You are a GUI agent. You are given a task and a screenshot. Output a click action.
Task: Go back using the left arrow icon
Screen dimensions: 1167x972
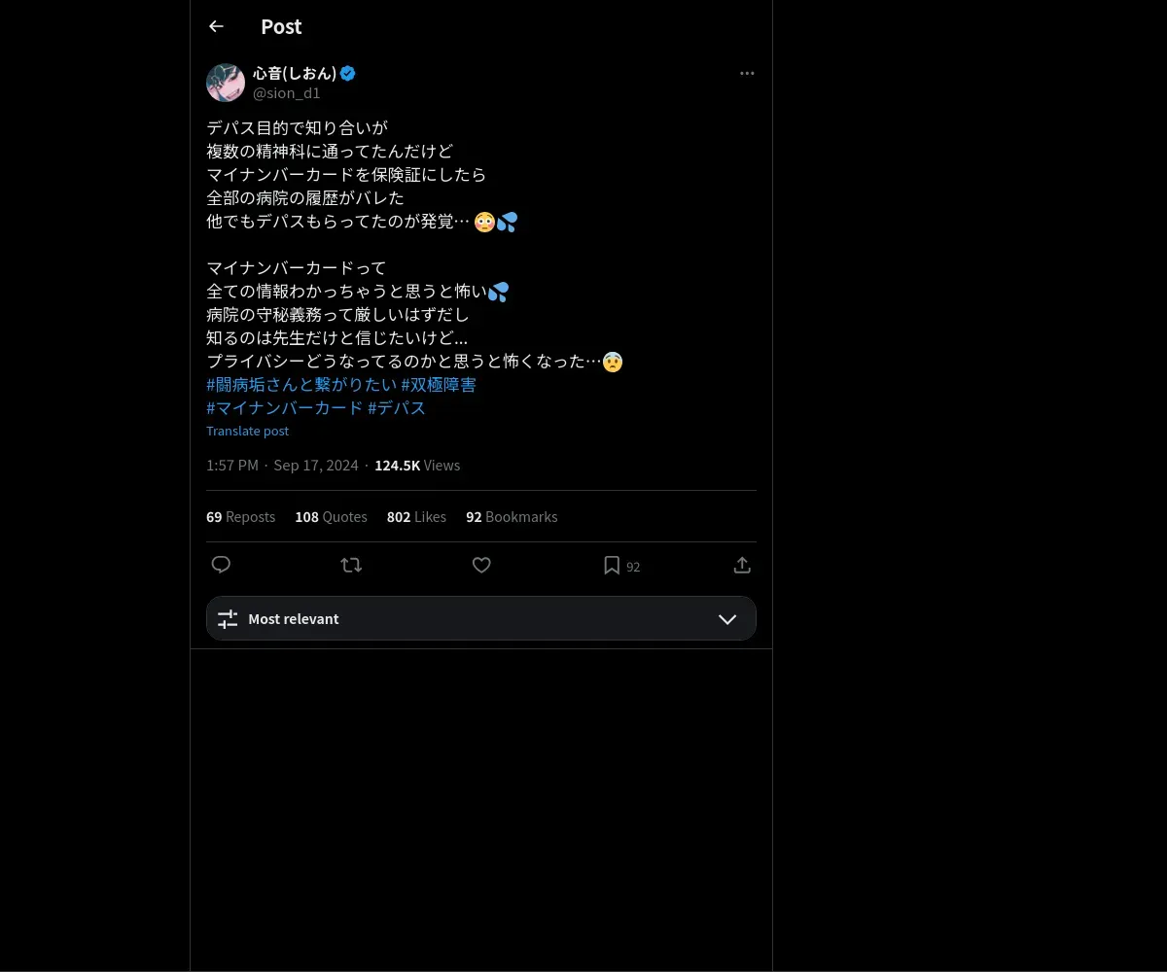coord(216,26)
